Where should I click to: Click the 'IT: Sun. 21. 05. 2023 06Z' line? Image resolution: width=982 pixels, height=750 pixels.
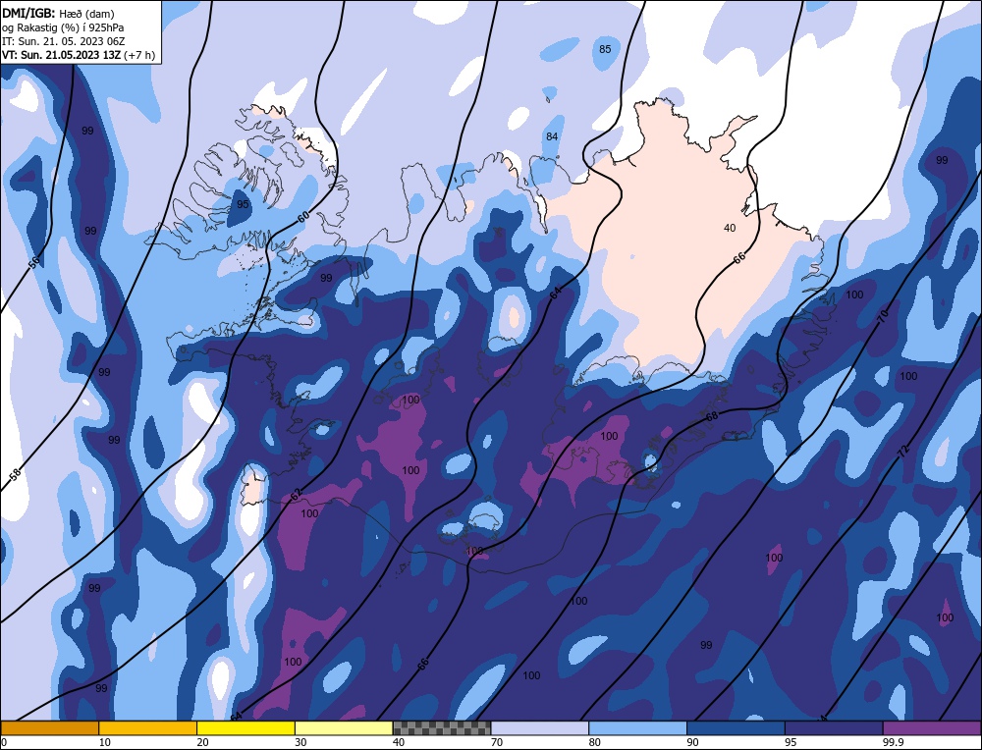63,41
